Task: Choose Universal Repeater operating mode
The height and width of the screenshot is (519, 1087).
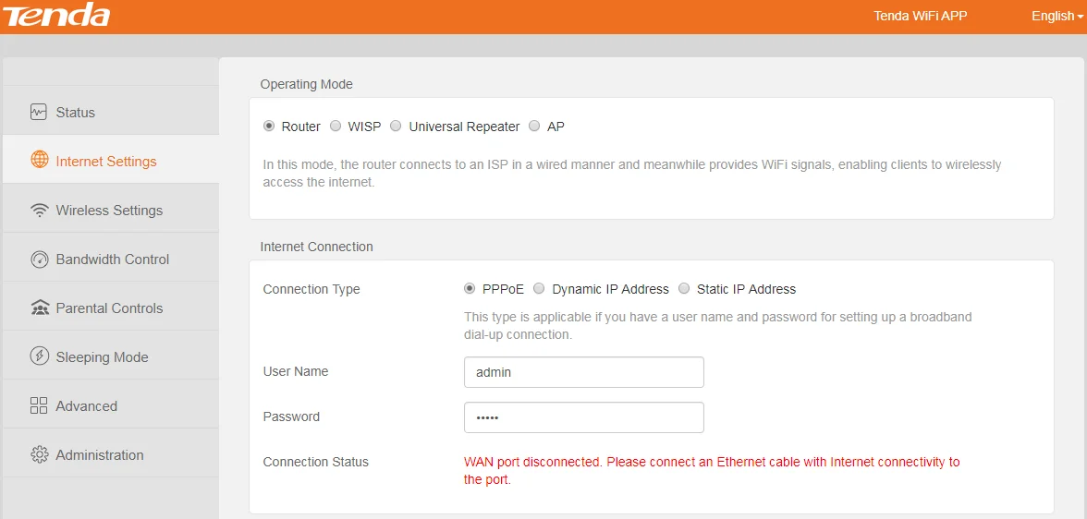Action: [x=396, y=127]
